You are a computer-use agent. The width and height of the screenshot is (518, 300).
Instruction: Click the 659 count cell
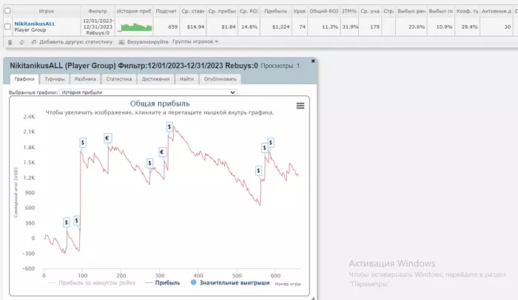pyautogui.click(x=166, y=27)
